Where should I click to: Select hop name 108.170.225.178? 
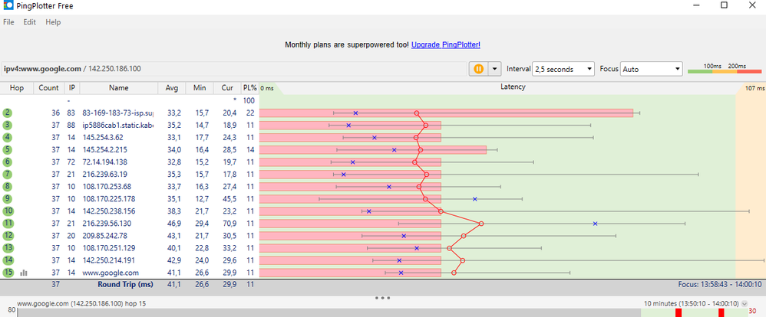click(x=107, y=199)
